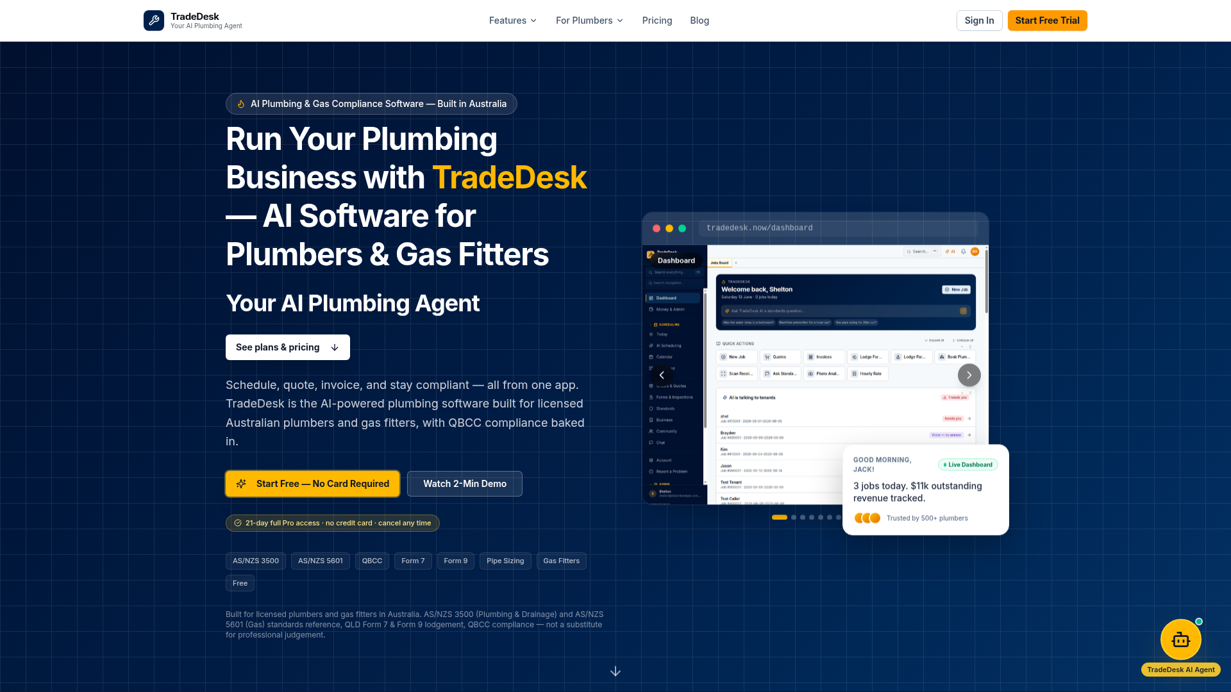This screenshot has height=692, width=1231.
Task: Click the New Job button in the welcome banner
Action: (956, 290)
